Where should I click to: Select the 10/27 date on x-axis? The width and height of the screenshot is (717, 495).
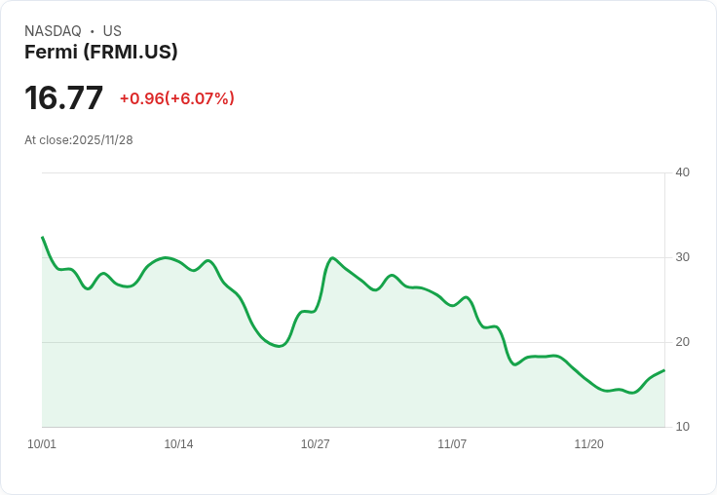(x=315, y=444)
